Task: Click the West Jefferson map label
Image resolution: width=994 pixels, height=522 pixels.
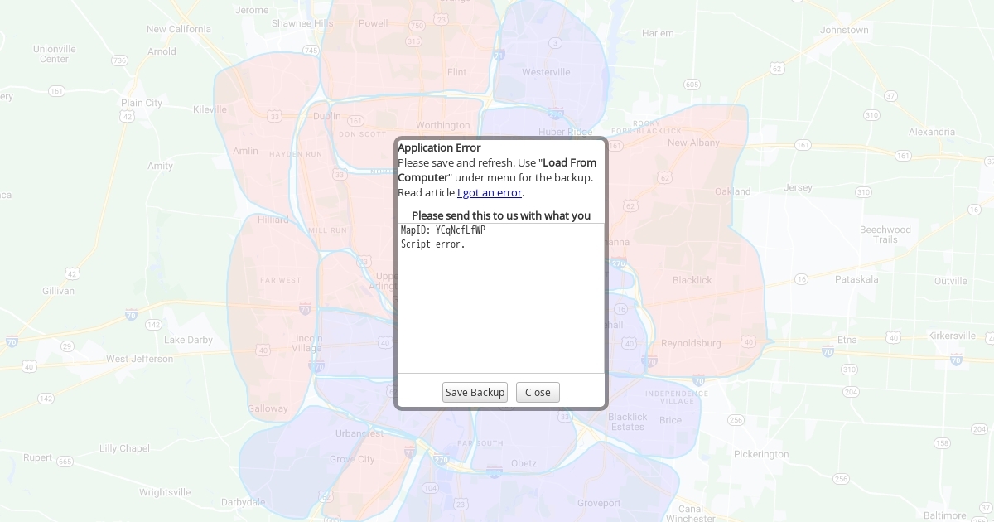Action: pos(140,359)
